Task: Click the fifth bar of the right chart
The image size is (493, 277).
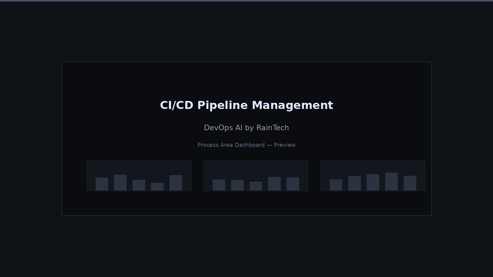Action: click(410, 184)
